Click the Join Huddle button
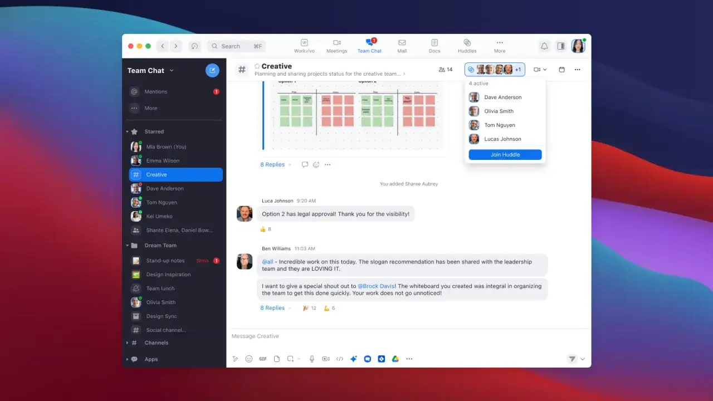 [505, 155]
